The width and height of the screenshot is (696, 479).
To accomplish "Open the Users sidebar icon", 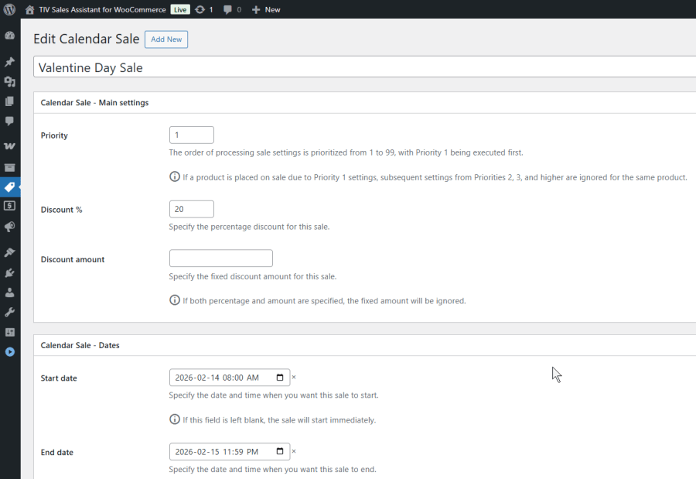I will (x=9, y=293).
